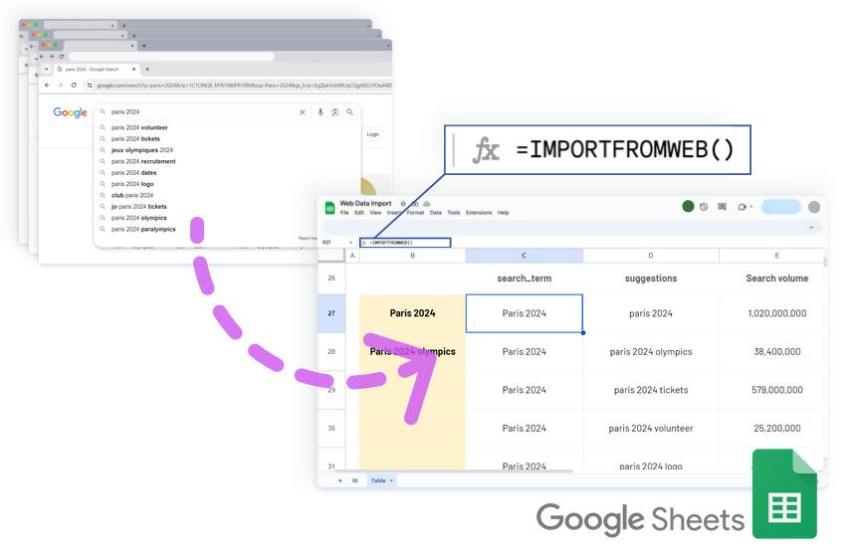853x558 pixels.
Task: Click the Google Sheets logo beside Web Data Import
Action: pos(329,208)
